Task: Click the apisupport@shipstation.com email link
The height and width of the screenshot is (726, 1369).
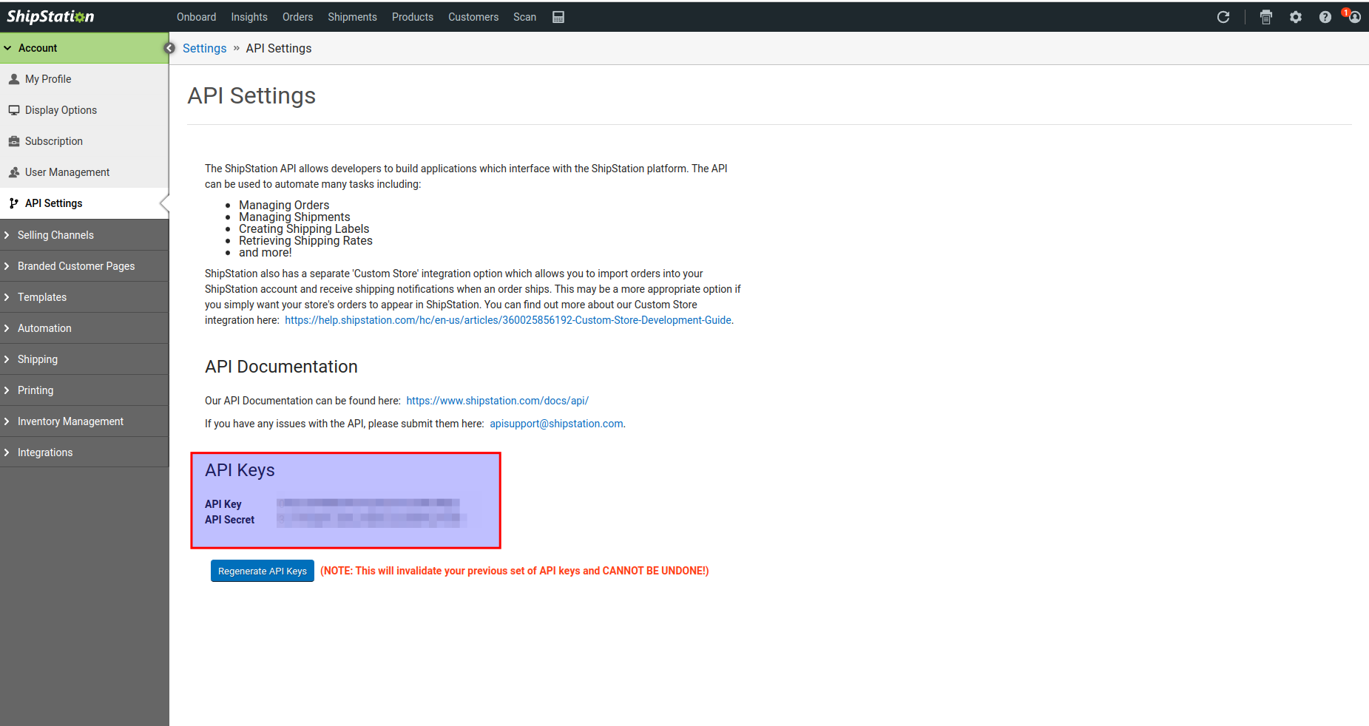Action: tap(556, 424)
